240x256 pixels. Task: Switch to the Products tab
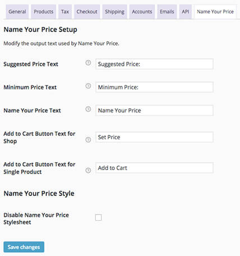(44, 12)
